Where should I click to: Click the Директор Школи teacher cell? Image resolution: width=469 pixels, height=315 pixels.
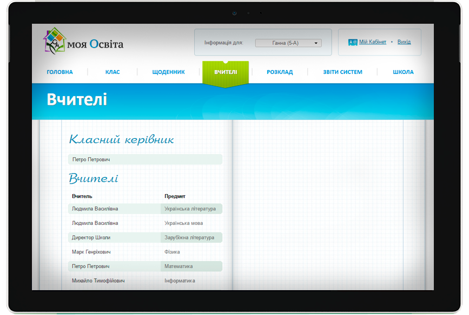coord(91,237)
